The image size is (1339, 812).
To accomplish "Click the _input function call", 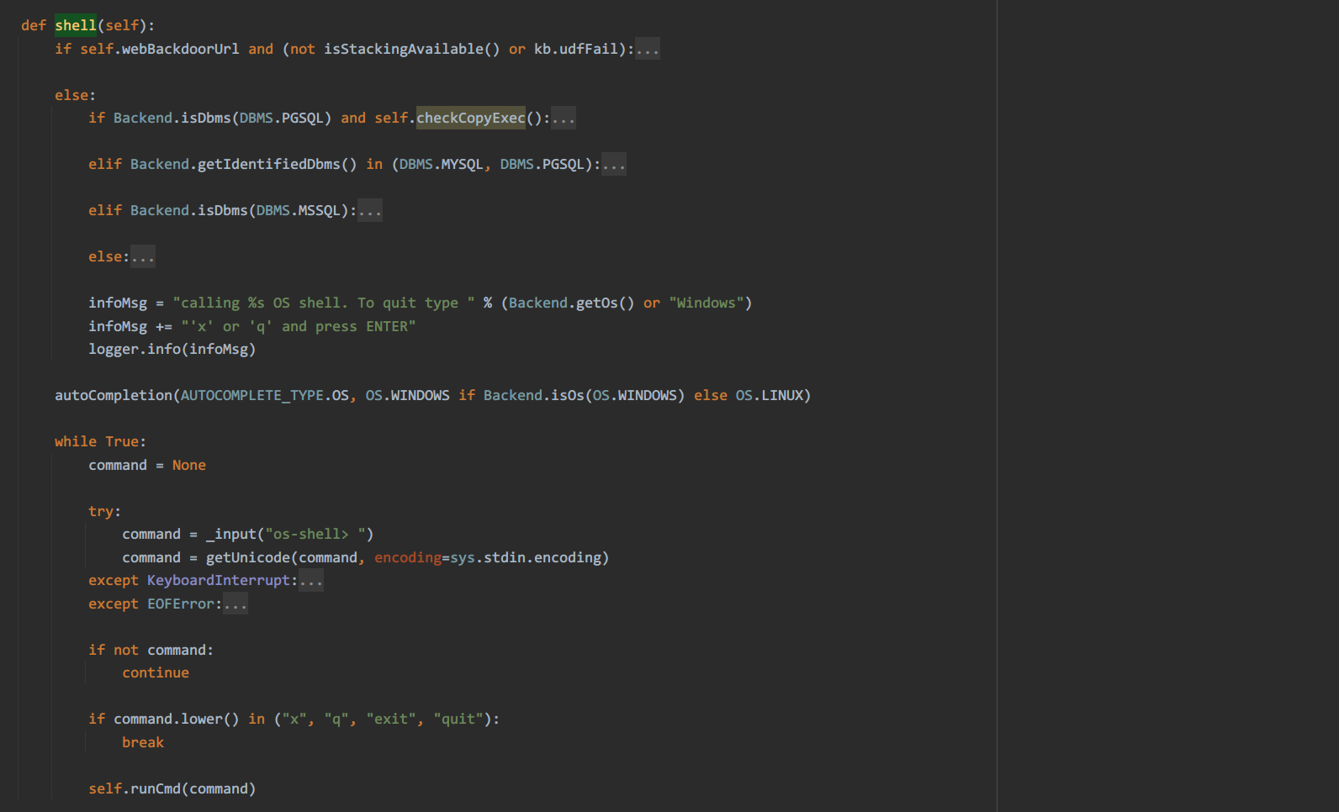I will [x=231, y=534].
